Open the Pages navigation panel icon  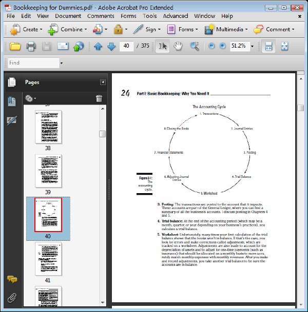tap(12, 82)
